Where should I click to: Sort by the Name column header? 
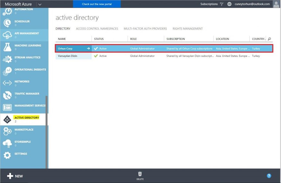62,39
